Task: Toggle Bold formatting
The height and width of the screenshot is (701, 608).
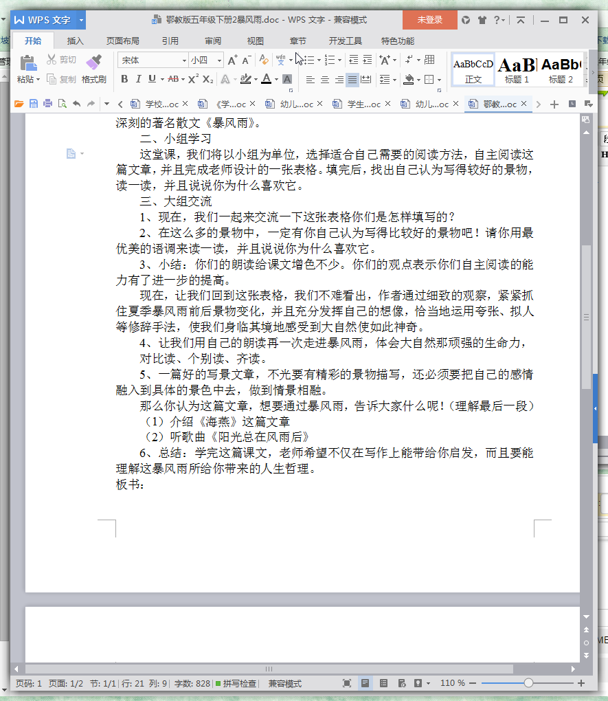Action: 125,79
